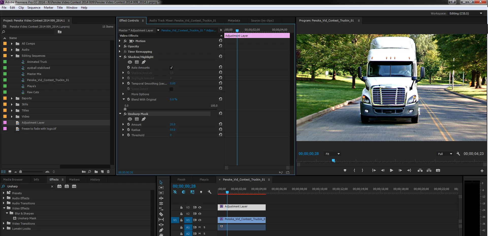
Task: Switch Project panel to list view
Action: (x=4, y=172)
